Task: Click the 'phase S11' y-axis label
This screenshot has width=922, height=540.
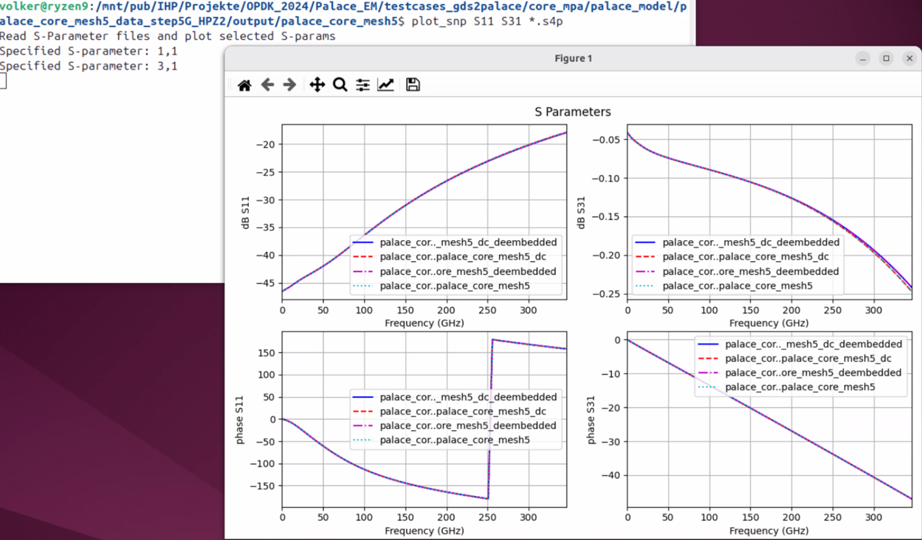Action: pos(240,419)
